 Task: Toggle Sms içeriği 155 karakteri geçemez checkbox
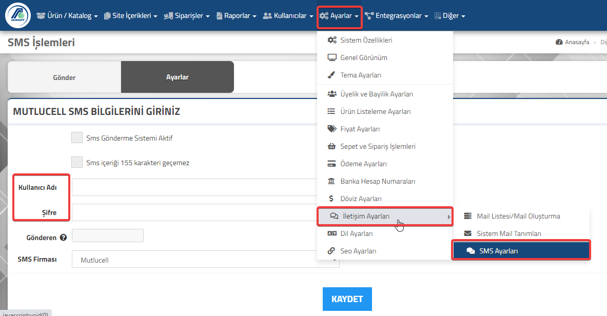click(76, 162)
